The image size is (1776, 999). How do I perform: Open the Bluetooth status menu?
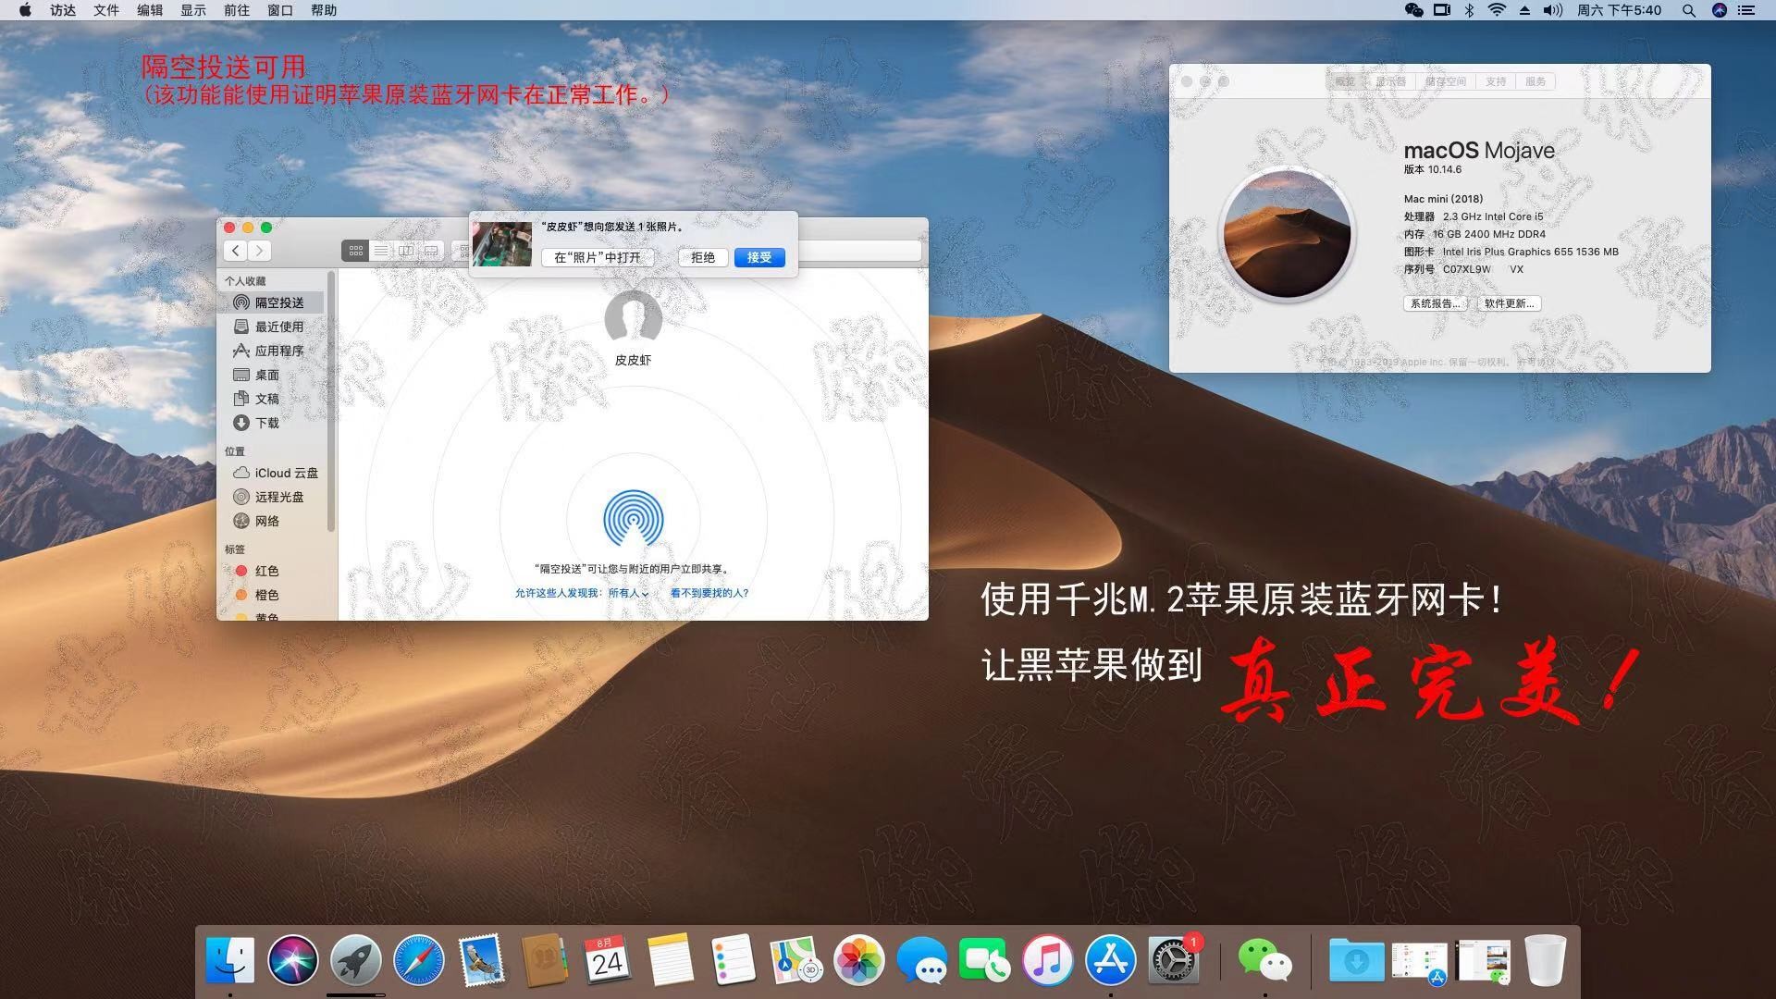pyautogui.click(x=1469, y=10)
